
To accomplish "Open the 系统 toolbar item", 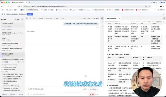I will 56,18.
